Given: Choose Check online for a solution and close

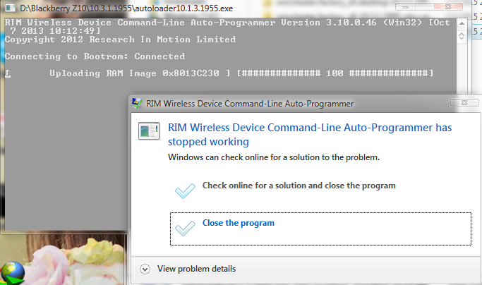Looking at the screenshot, I should [299, 186].
